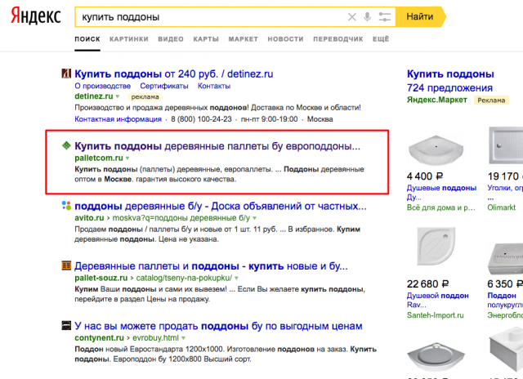Expand dropdown arrow after pallet-souz.ru URL
The height and width of the screenshot is (379, 523).
236,278
